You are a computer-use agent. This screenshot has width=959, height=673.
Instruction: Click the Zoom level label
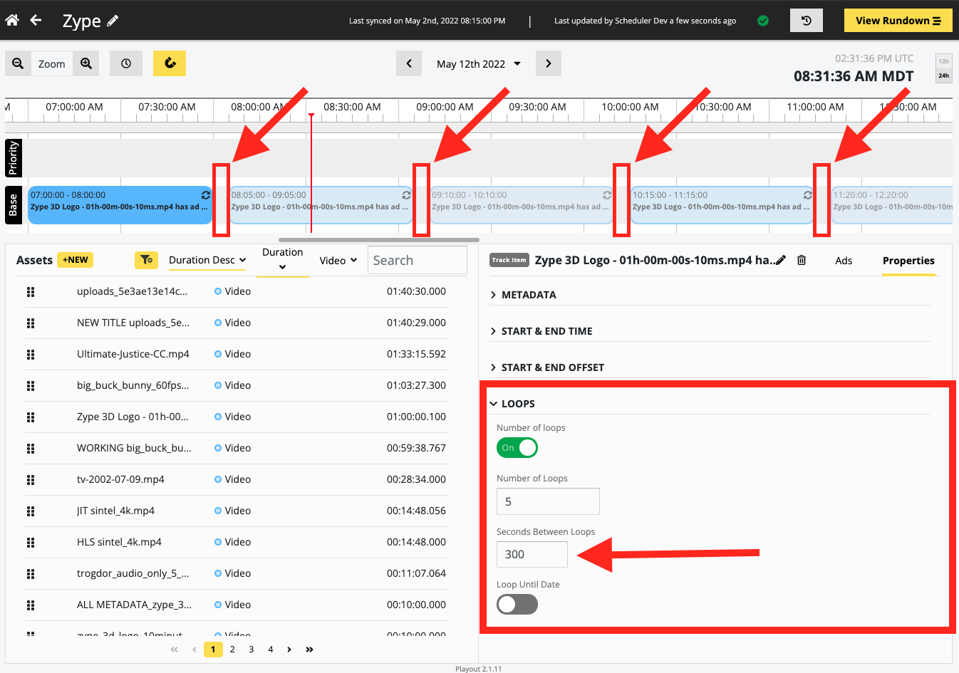52,63
